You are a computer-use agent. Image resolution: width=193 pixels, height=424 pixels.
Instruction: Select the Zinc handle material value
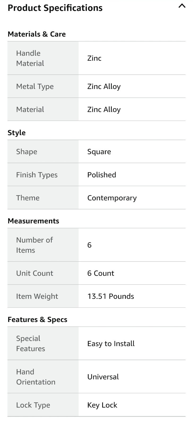tap(94, 58)
